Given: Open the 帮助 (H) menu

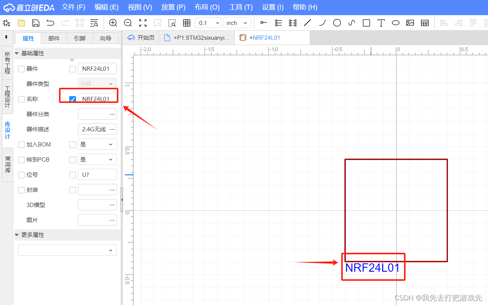Looking at the screenshot, I should (305, 7).
